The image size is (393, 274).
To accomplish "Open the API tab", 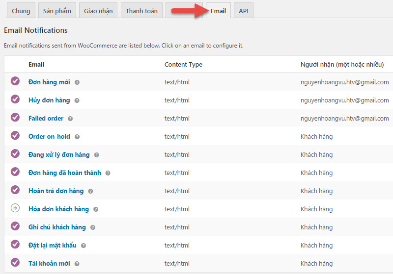I will [x=244, y=10].
